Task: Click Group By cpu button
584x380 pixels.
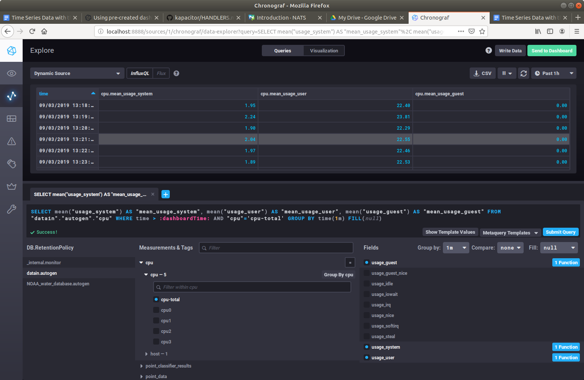Action: pyautogui.click(x=338, y=275)
